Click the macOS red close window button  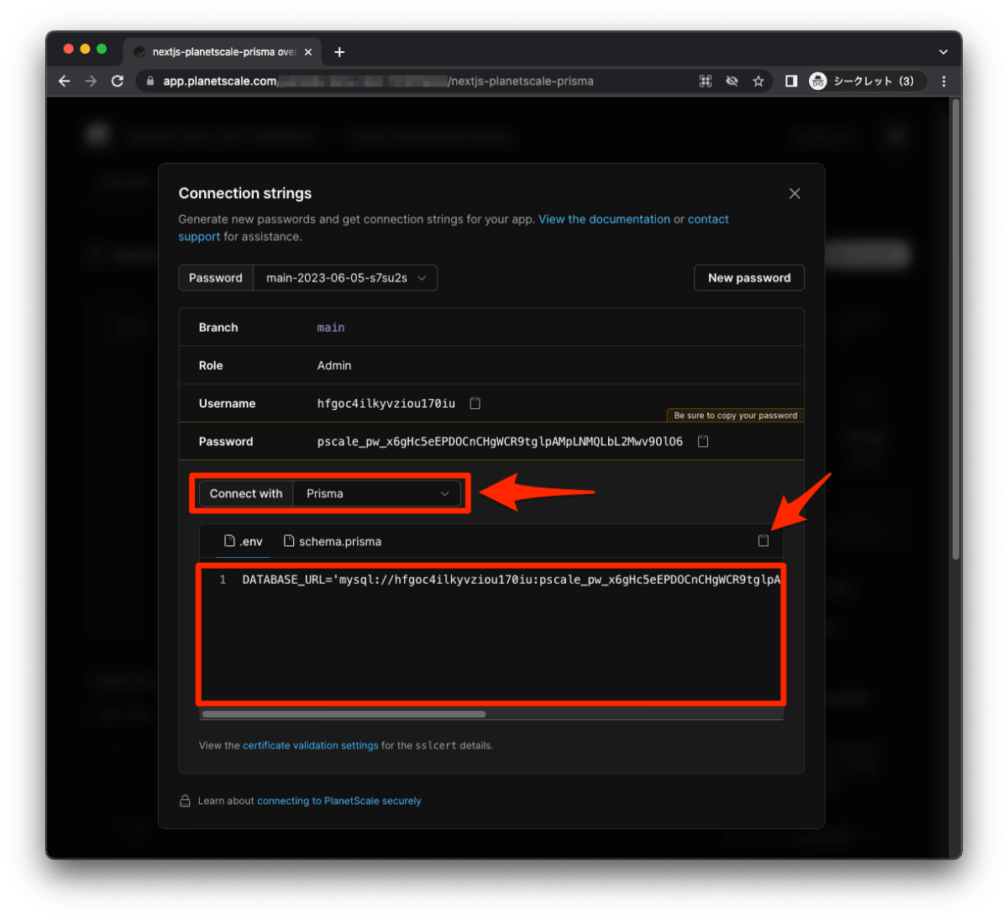(x=69, y=50)
